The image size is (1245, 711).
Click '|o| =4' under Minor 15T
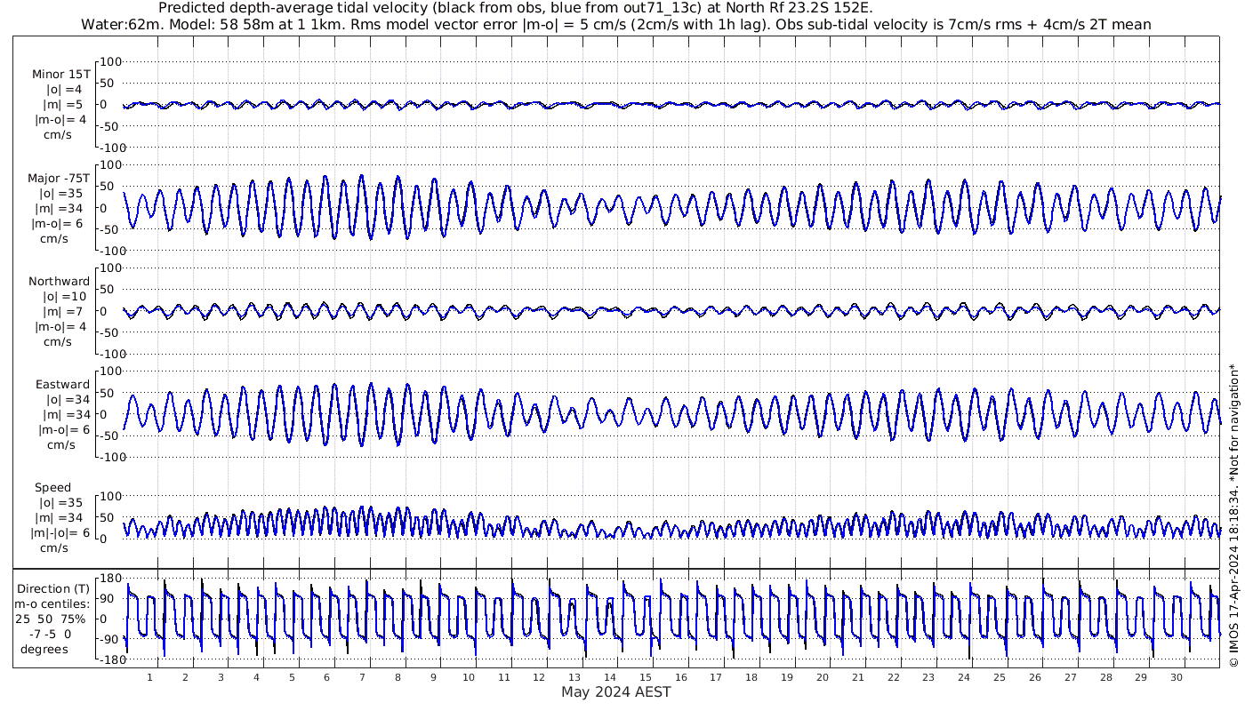click(64, 89)
